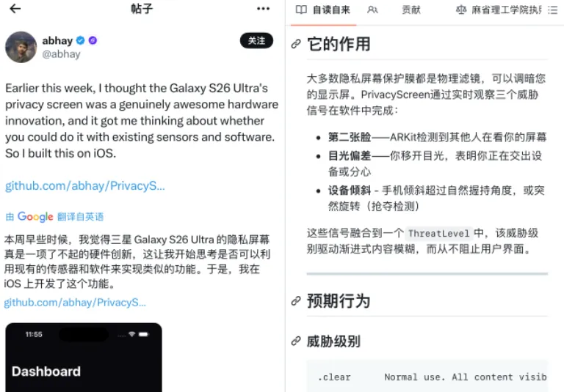Follow abhay with the 关注 button

click(x=256, y=40)
